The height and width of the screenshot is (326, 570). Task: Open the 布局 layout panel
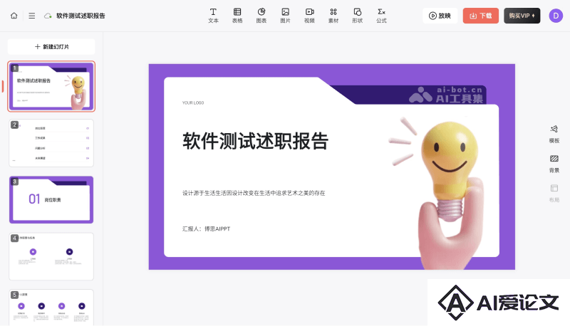click(554, 194)
